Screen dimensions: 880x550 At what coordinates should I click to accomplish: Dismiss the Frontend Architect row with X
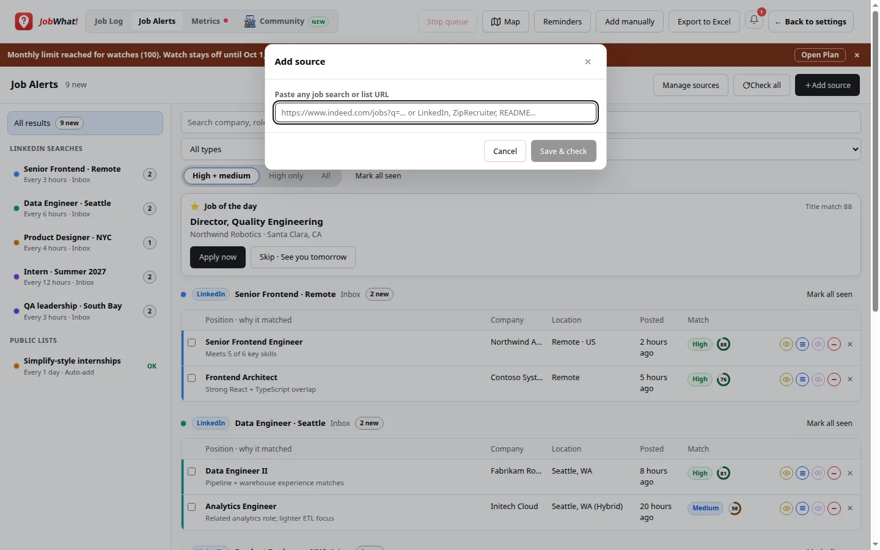850,380
